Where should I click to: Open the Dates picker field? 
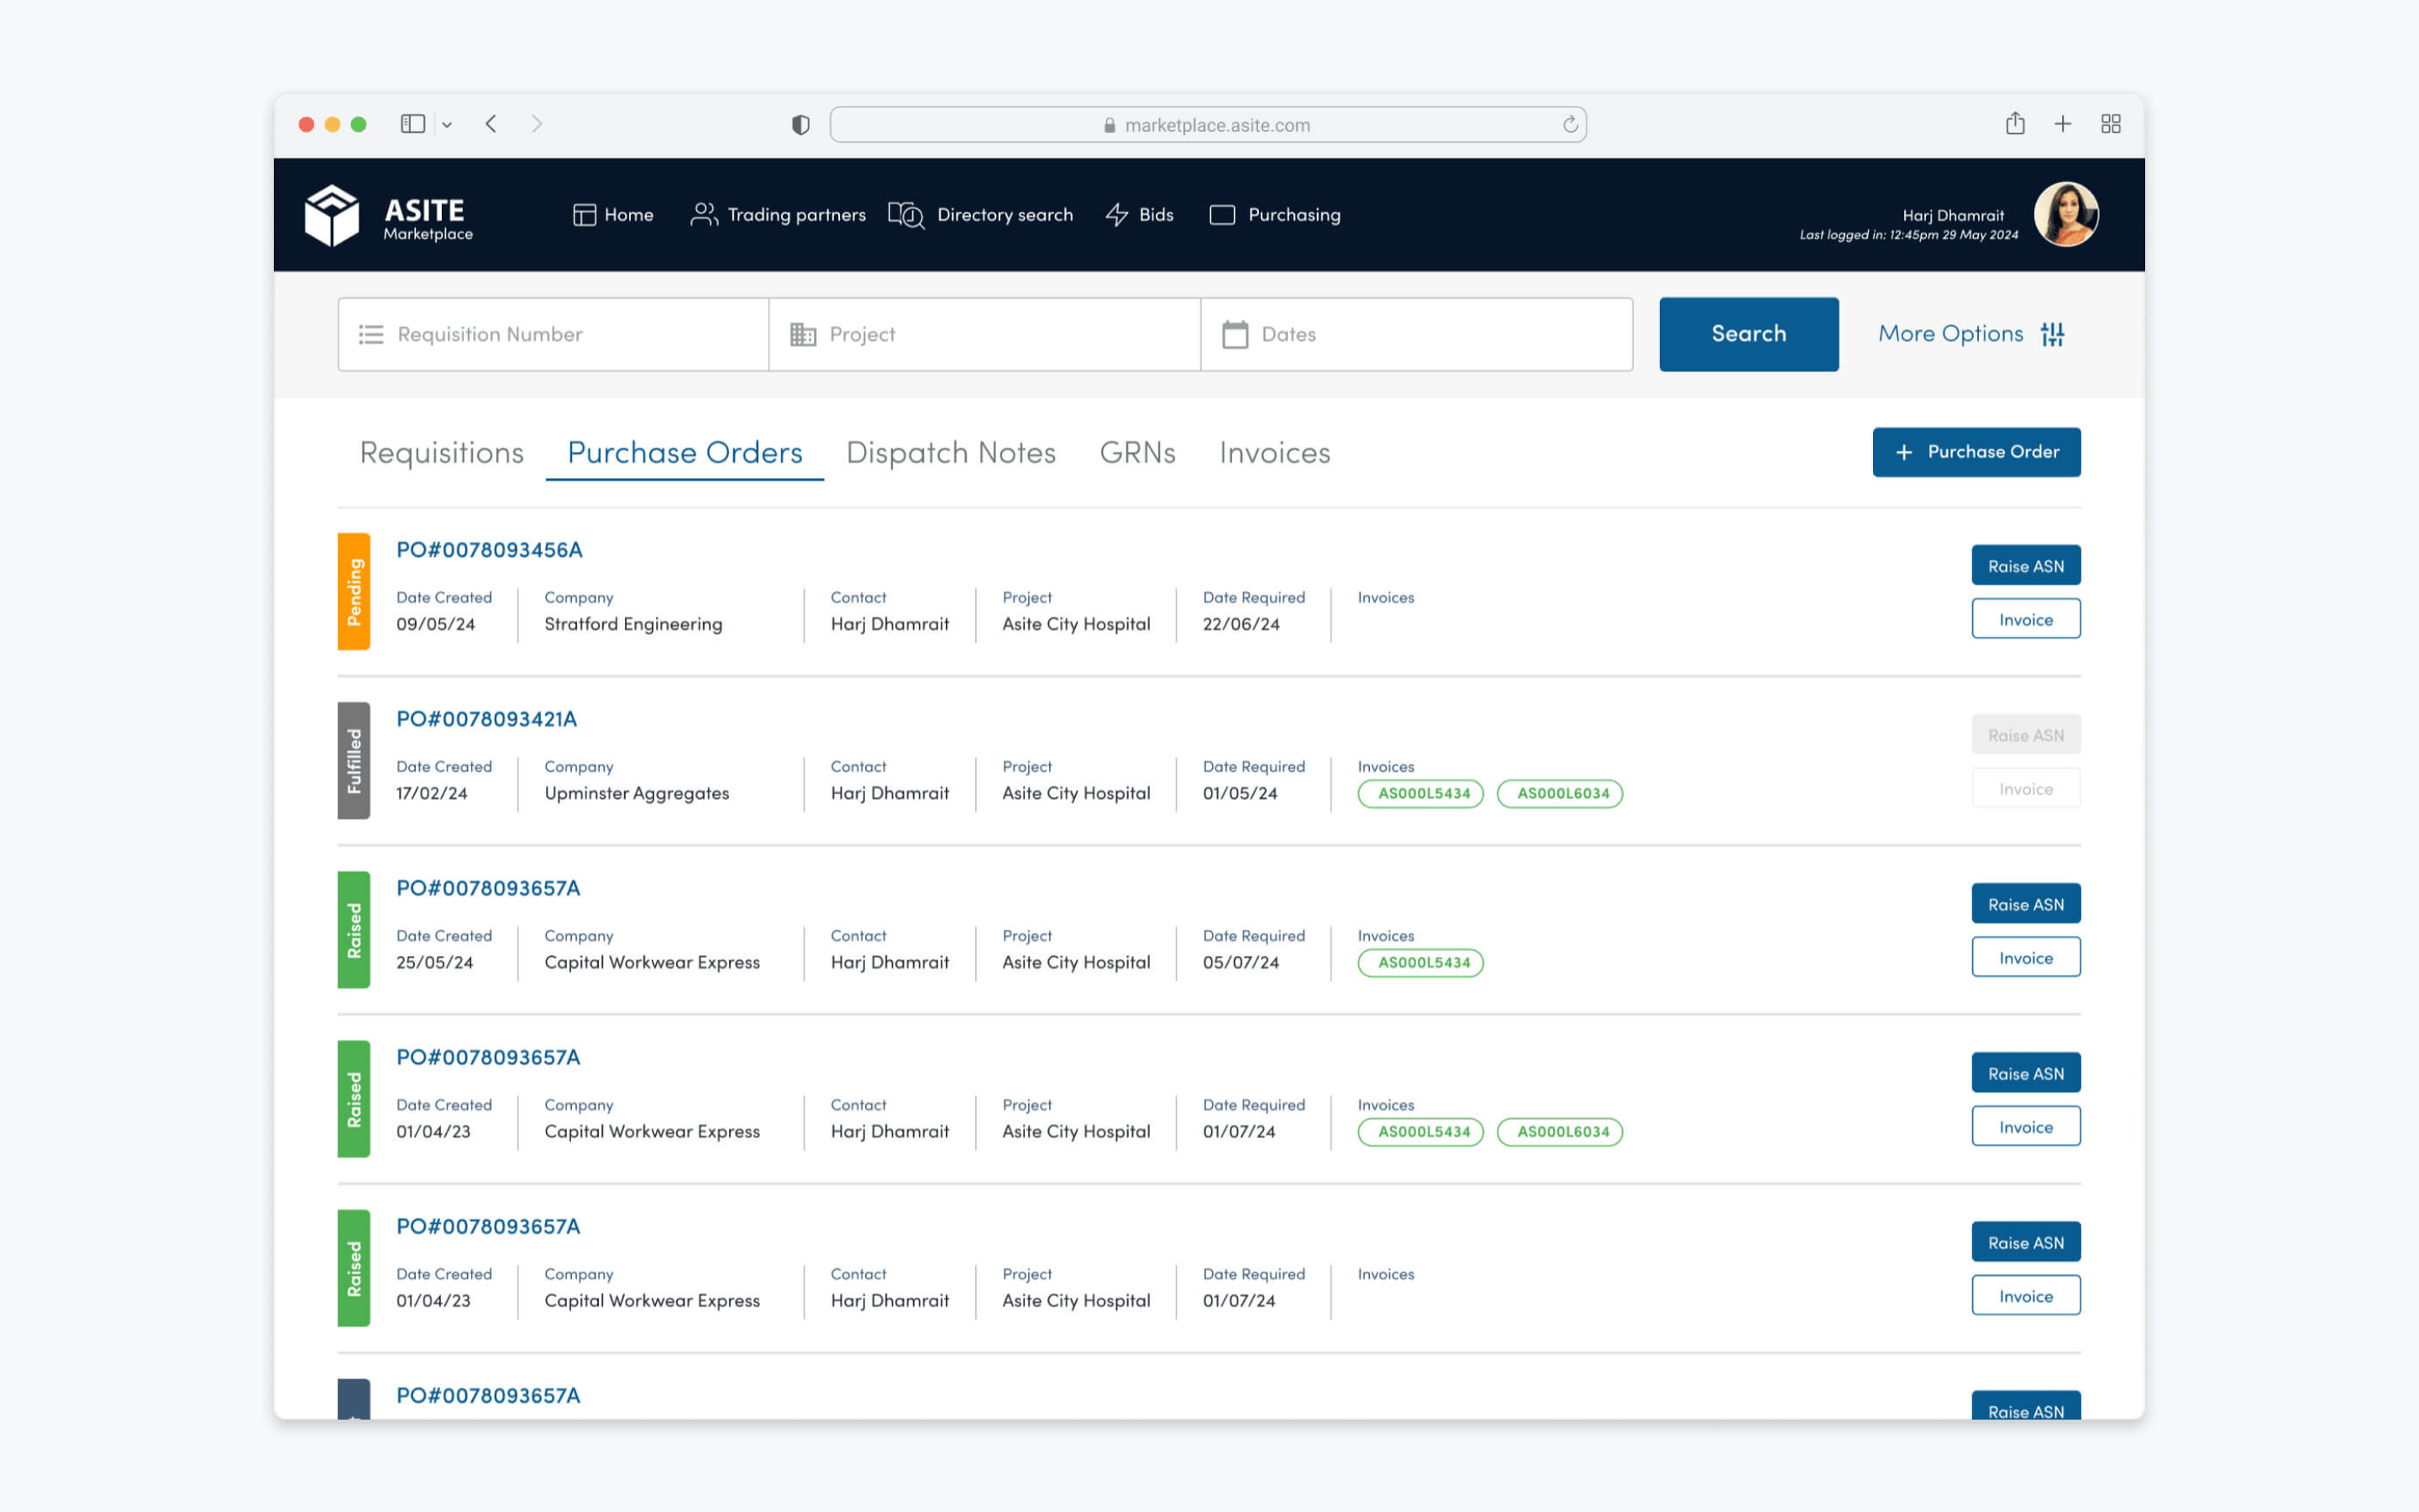1416,334
